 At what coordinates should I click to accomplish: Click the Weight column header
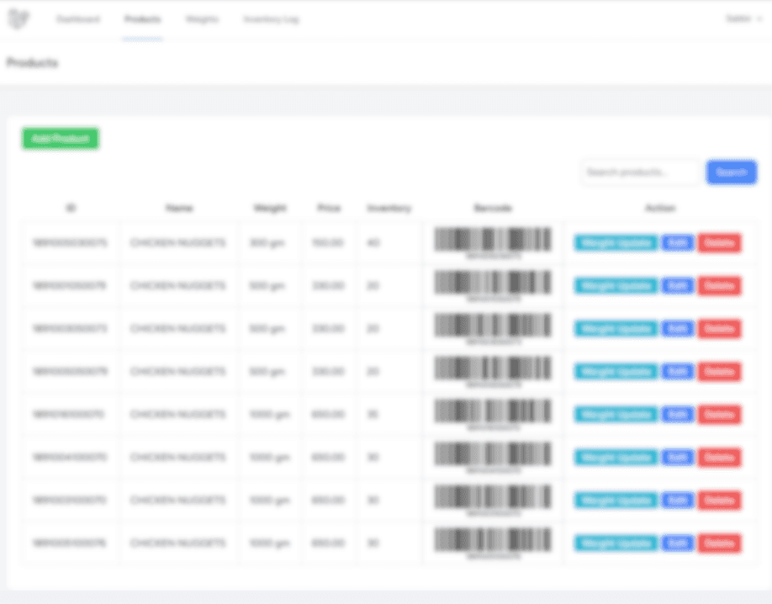tap(270, 208)
